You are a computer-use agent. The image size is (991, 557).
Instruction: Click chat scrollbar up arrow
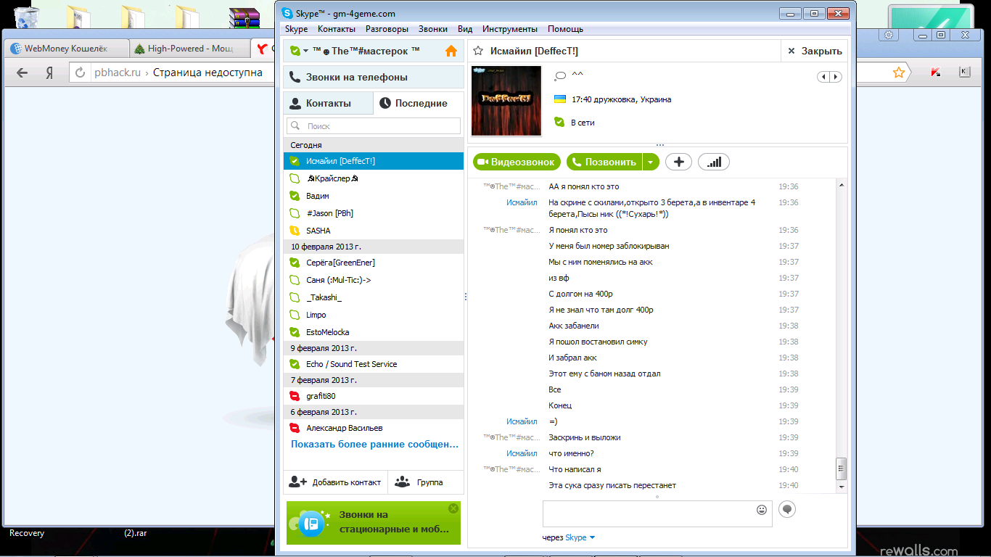pyautogui.click(x=842, y=185)
